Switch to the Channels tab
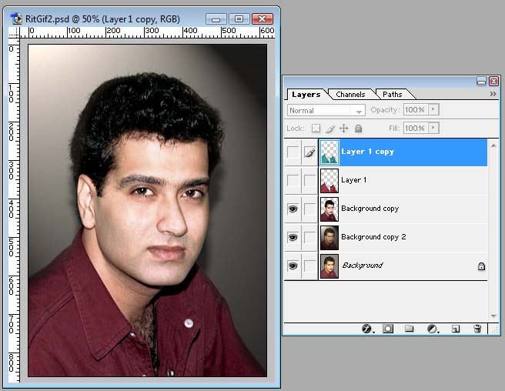The image size is (505, 391). pyautogui.click(x=350, y=95)
